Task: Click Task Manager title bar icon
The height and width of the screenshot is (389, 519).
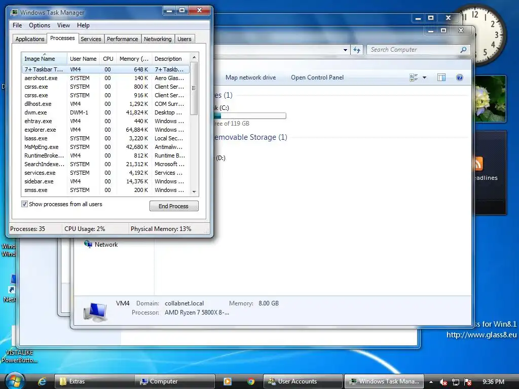Action: 14,13
